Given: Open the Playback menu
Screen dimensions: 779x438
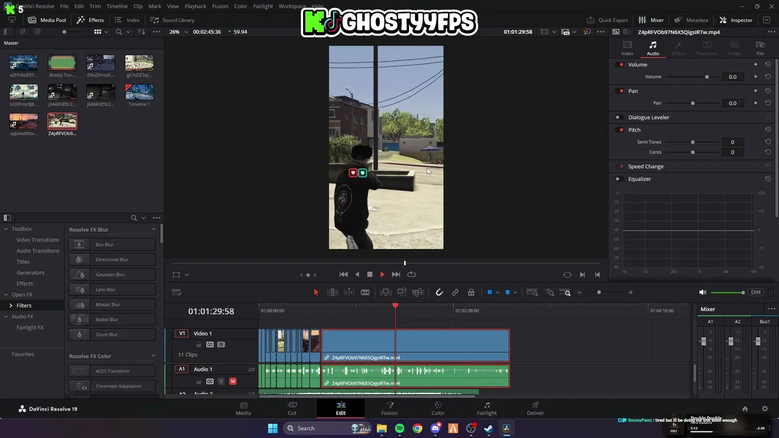Looking at the screenshot, I should 195,6.
